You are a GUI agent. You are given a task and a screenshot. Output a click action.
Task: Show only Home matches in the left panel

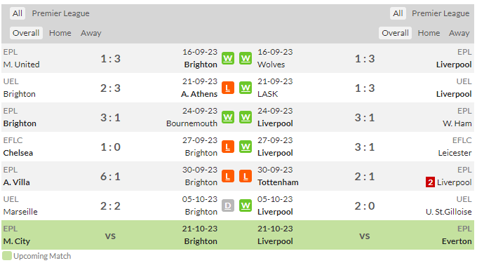(x=60, y=33)
